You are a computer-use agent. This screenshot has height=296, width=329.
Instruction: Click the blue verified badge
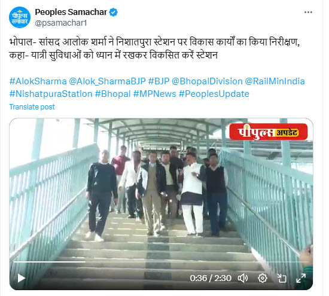pos(113,12)
